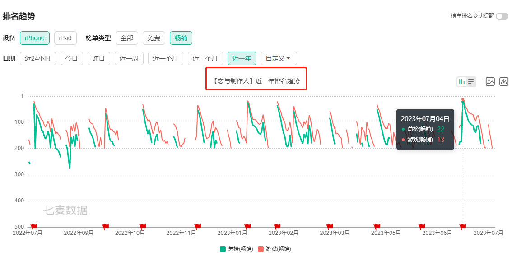
Task: Switch to the list view icon
Action: [471, 82]
